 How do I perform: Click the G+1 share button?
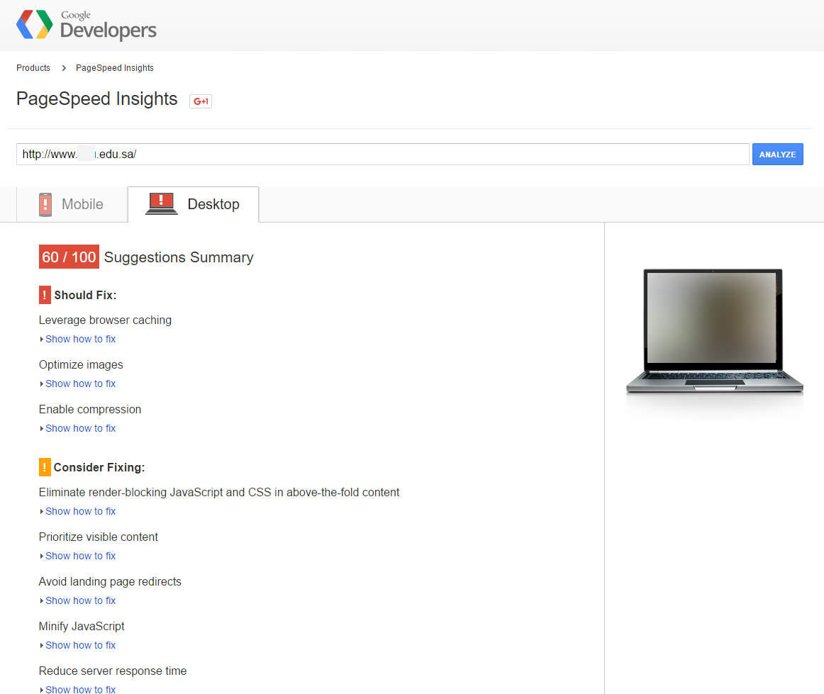(201, 101)
